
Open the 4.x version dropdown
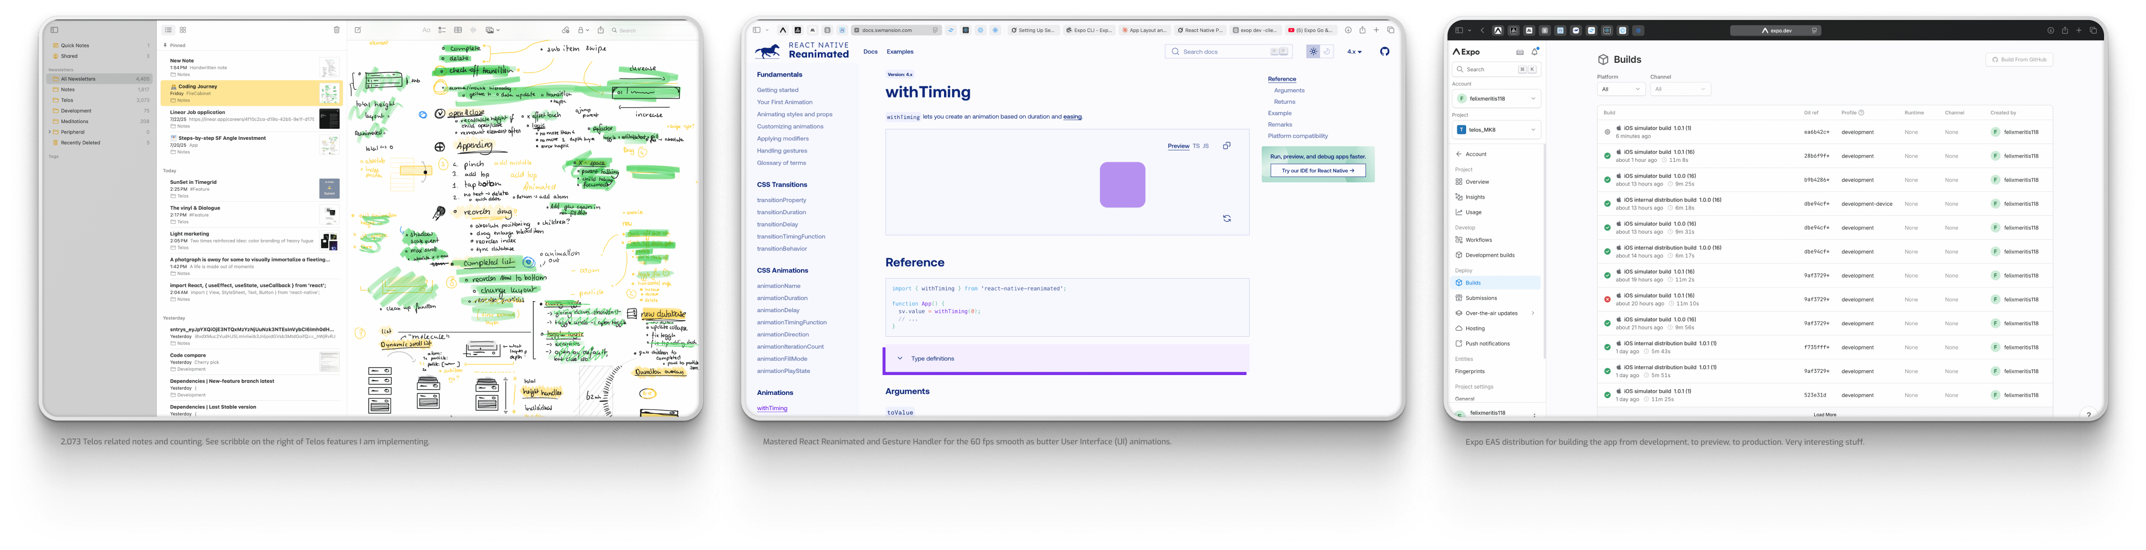point(1354,51)
